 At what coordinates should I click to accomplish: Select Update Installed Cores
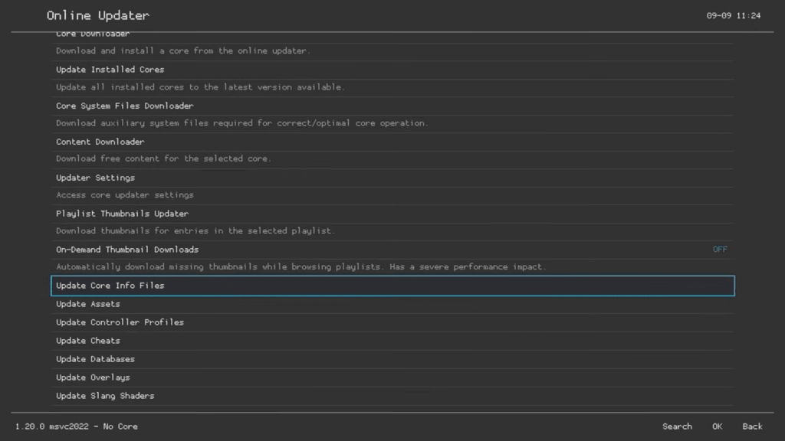(110, 70)
